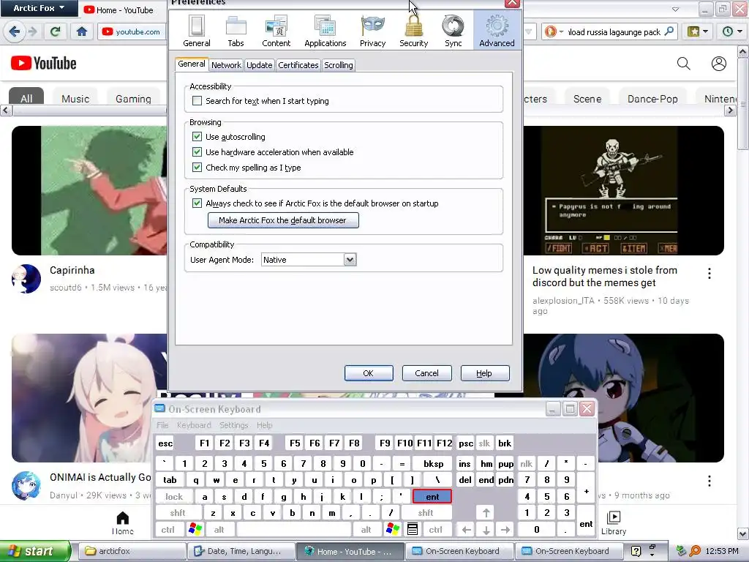Open the General preferences pane icon
Image resolution: width=749 pixels, height=562 pixels.
[196, 31]
